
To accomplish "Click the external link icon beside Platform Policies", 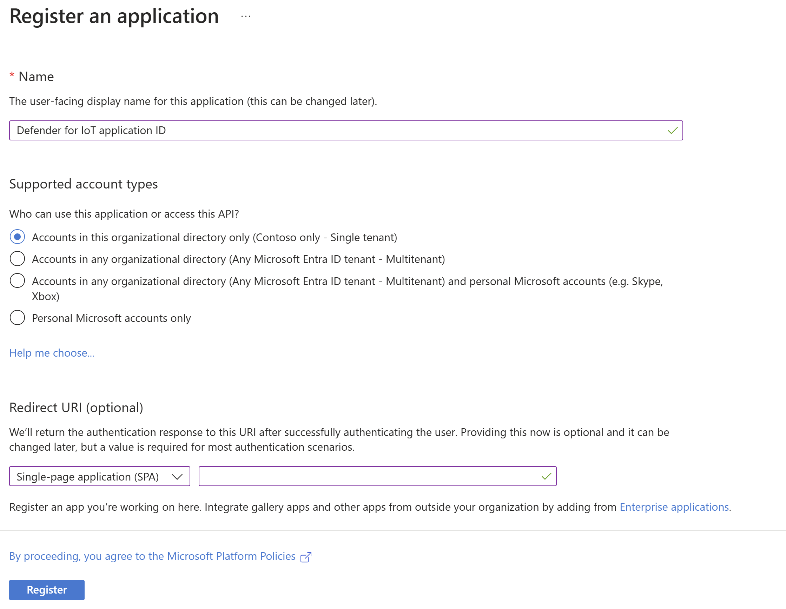I will 305,557.
